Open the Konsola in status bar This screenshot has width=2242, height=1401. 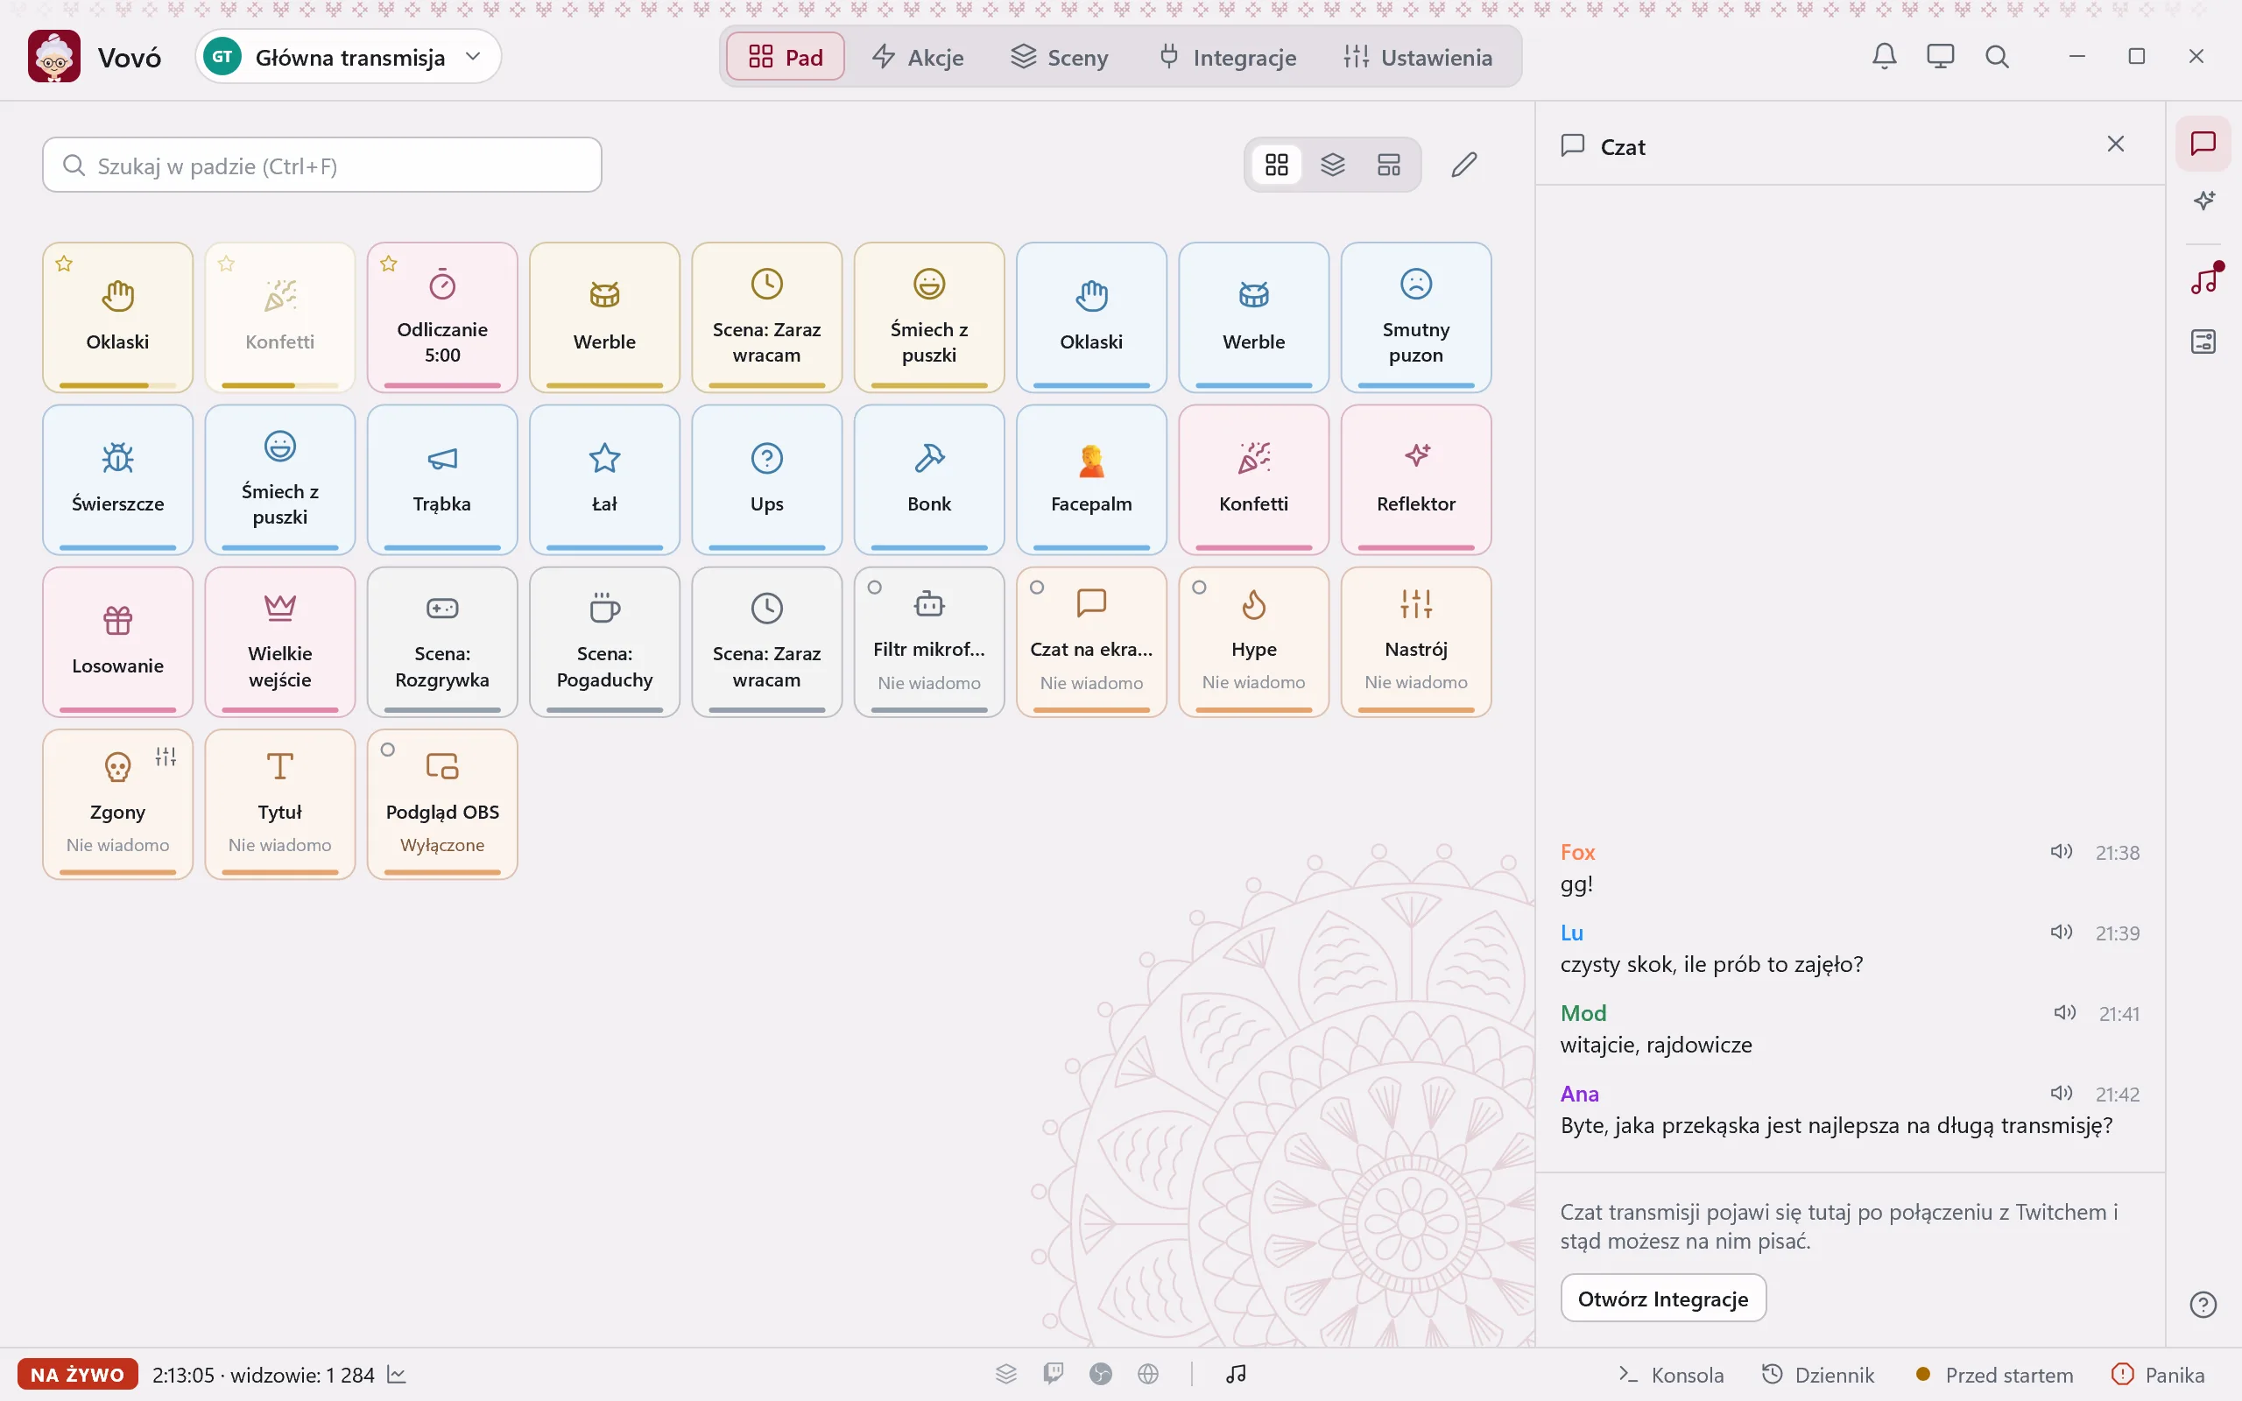(1670, 1375)
